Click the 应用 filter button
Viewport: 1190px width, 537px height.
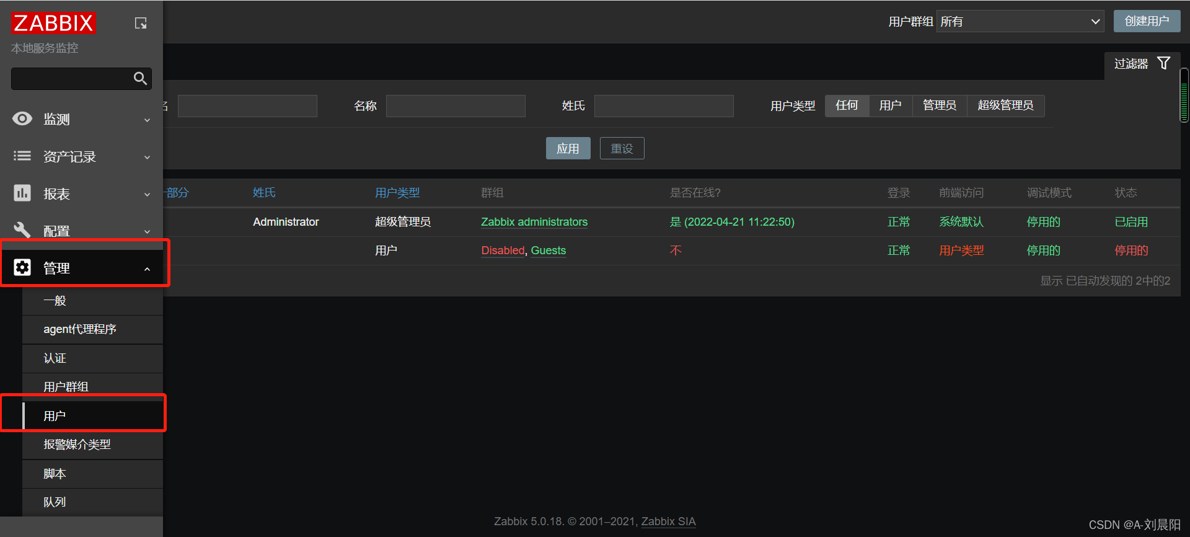[568, 148]
